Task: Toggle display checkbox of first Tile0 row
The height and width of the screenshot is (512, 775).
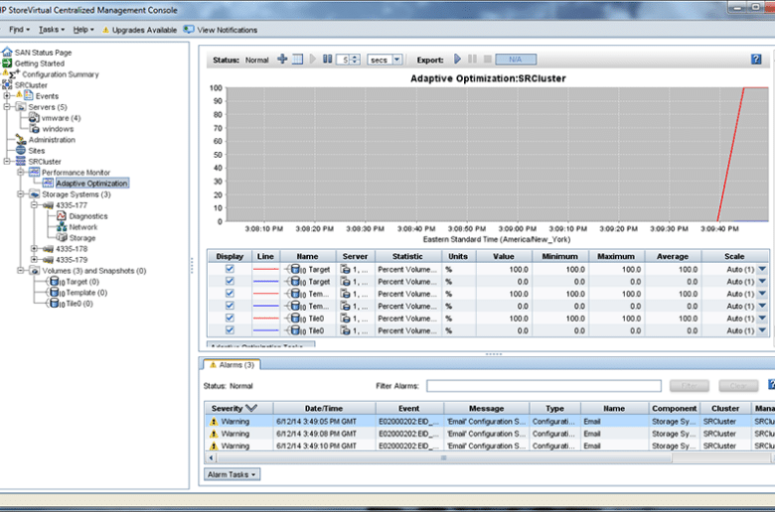Action: [230, 319]
